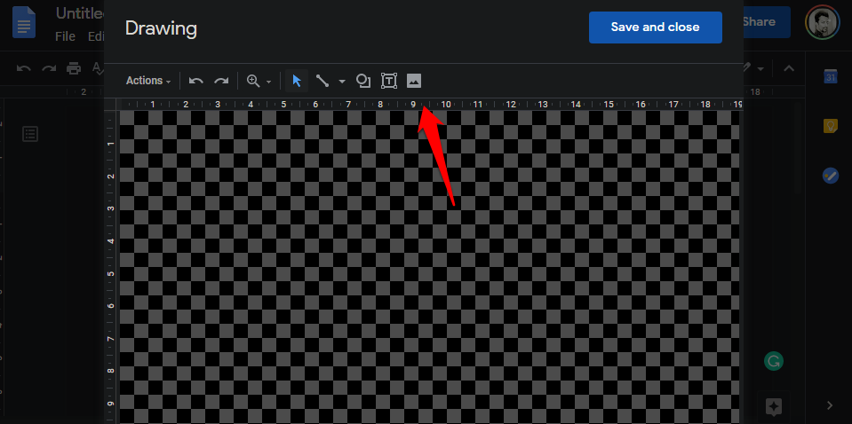Click the Untitled document title
This screenshot has width=852, height=424.
pyautogui.click(x=80, y=13)
